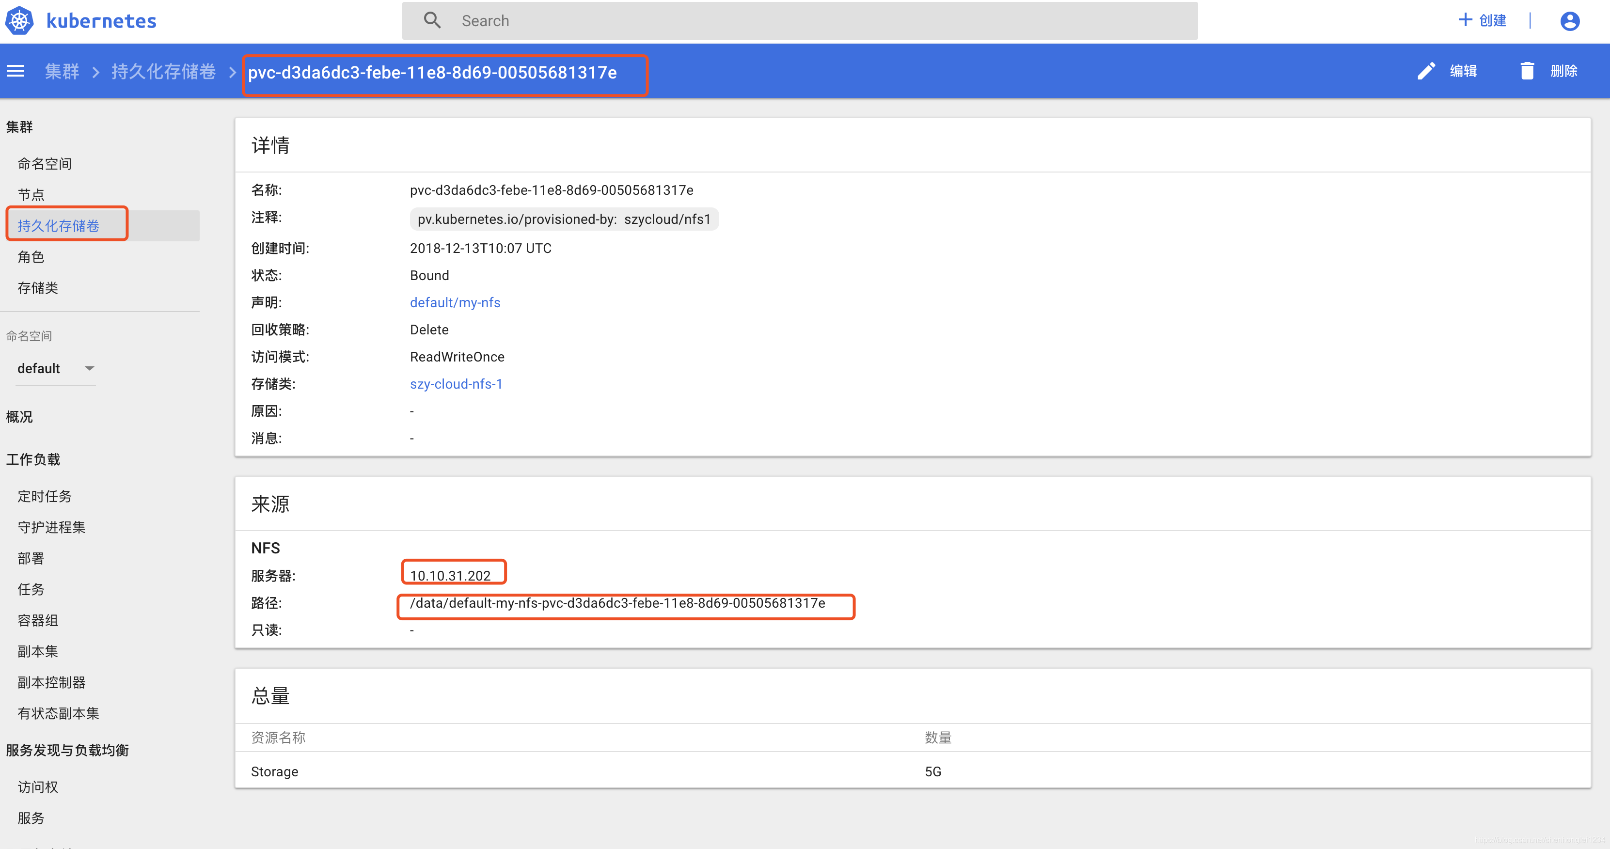The image size is (1610, 849).
Task: Open the hamburger navigation menu
Action: tap(16, 71)
